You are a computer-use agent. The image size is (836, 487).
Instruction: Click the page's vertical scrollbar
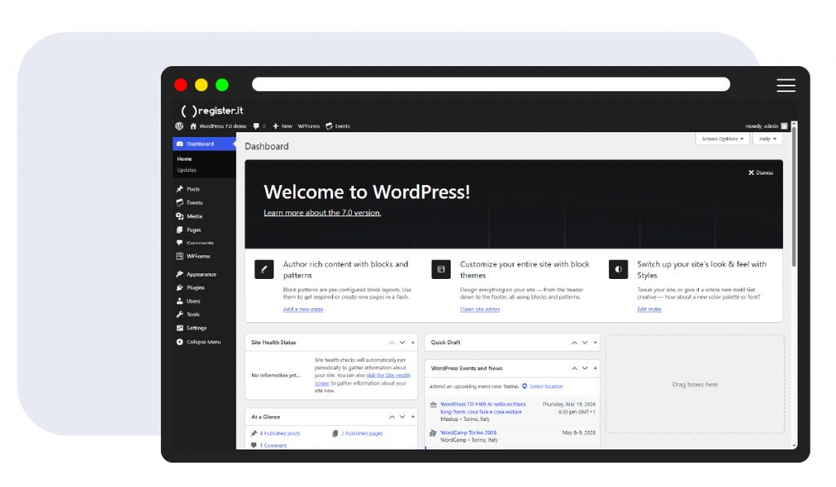pyautogui.click(x=794, y=204)
